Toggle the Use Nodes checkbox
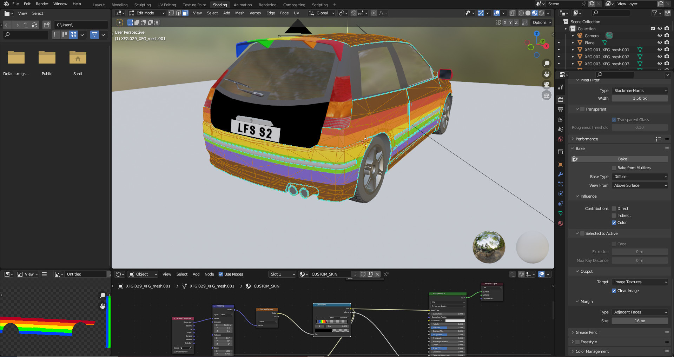The height and width of the screenshot is (357, 674). pos(221,274)
